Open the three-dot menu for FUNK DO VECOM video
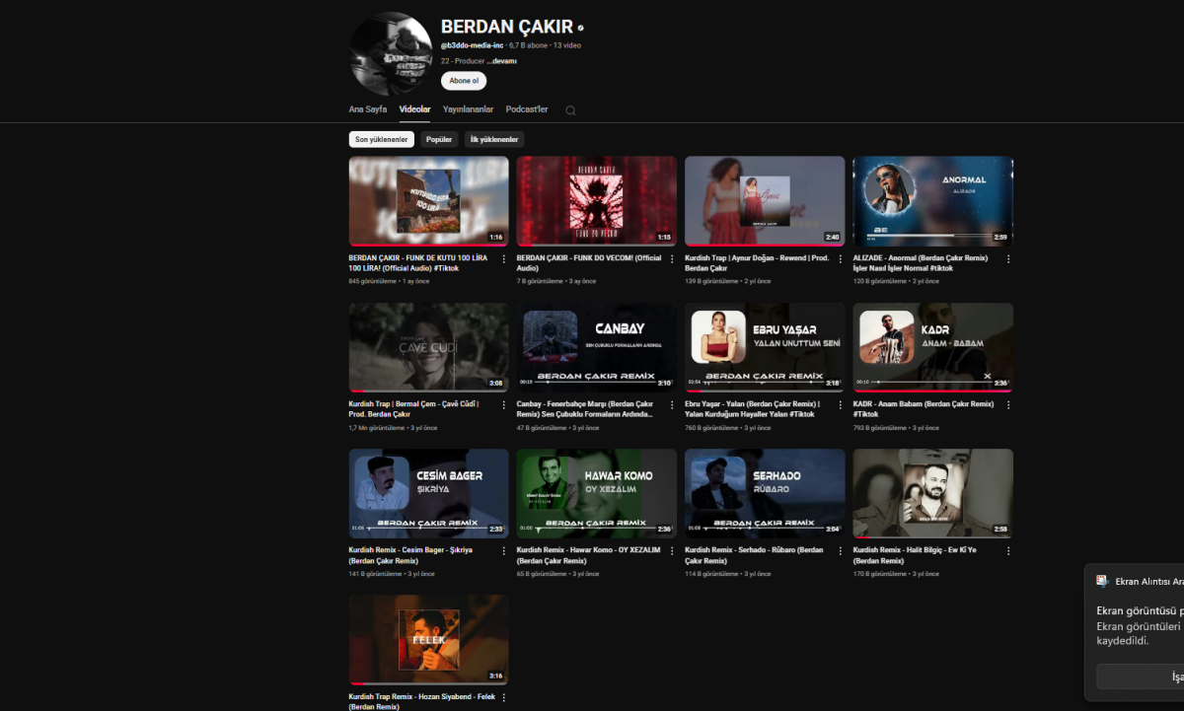The image size is (1184, 711). tap(672, 258)
